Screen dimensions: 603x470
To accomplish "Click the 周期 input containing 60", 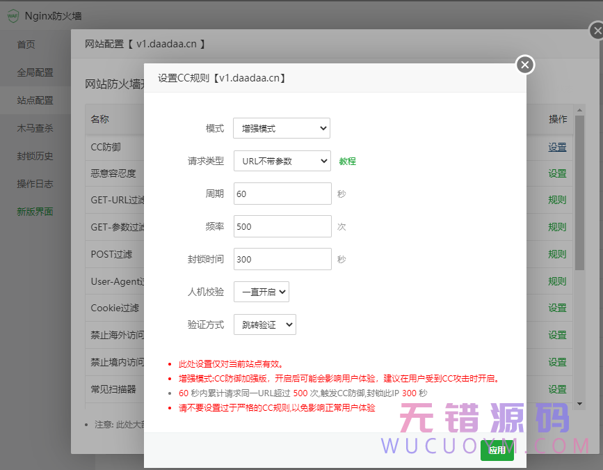I will 281,194.
